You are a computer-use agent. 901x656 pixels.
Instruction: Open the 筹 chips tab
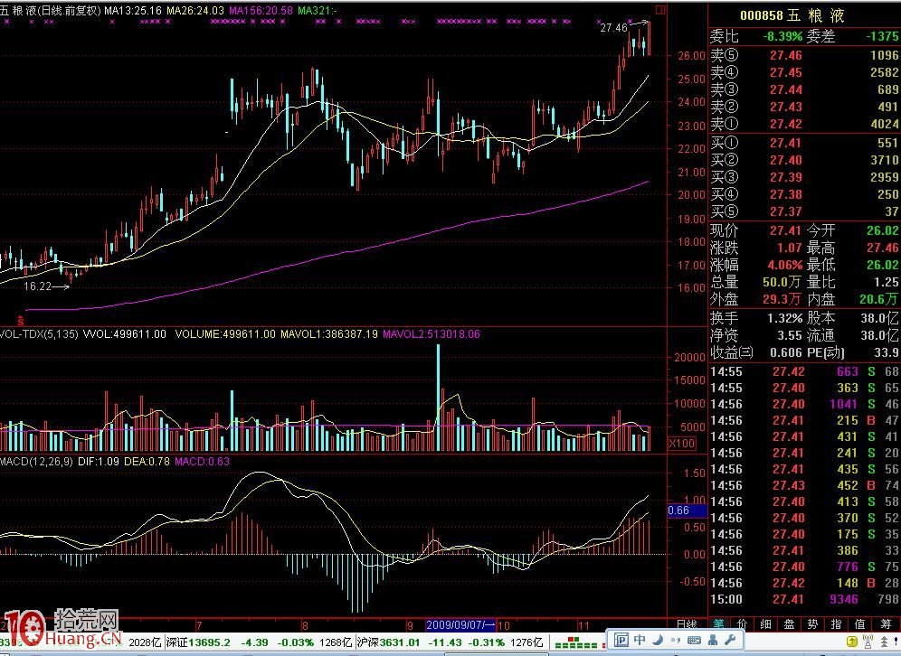coord(884,623)
